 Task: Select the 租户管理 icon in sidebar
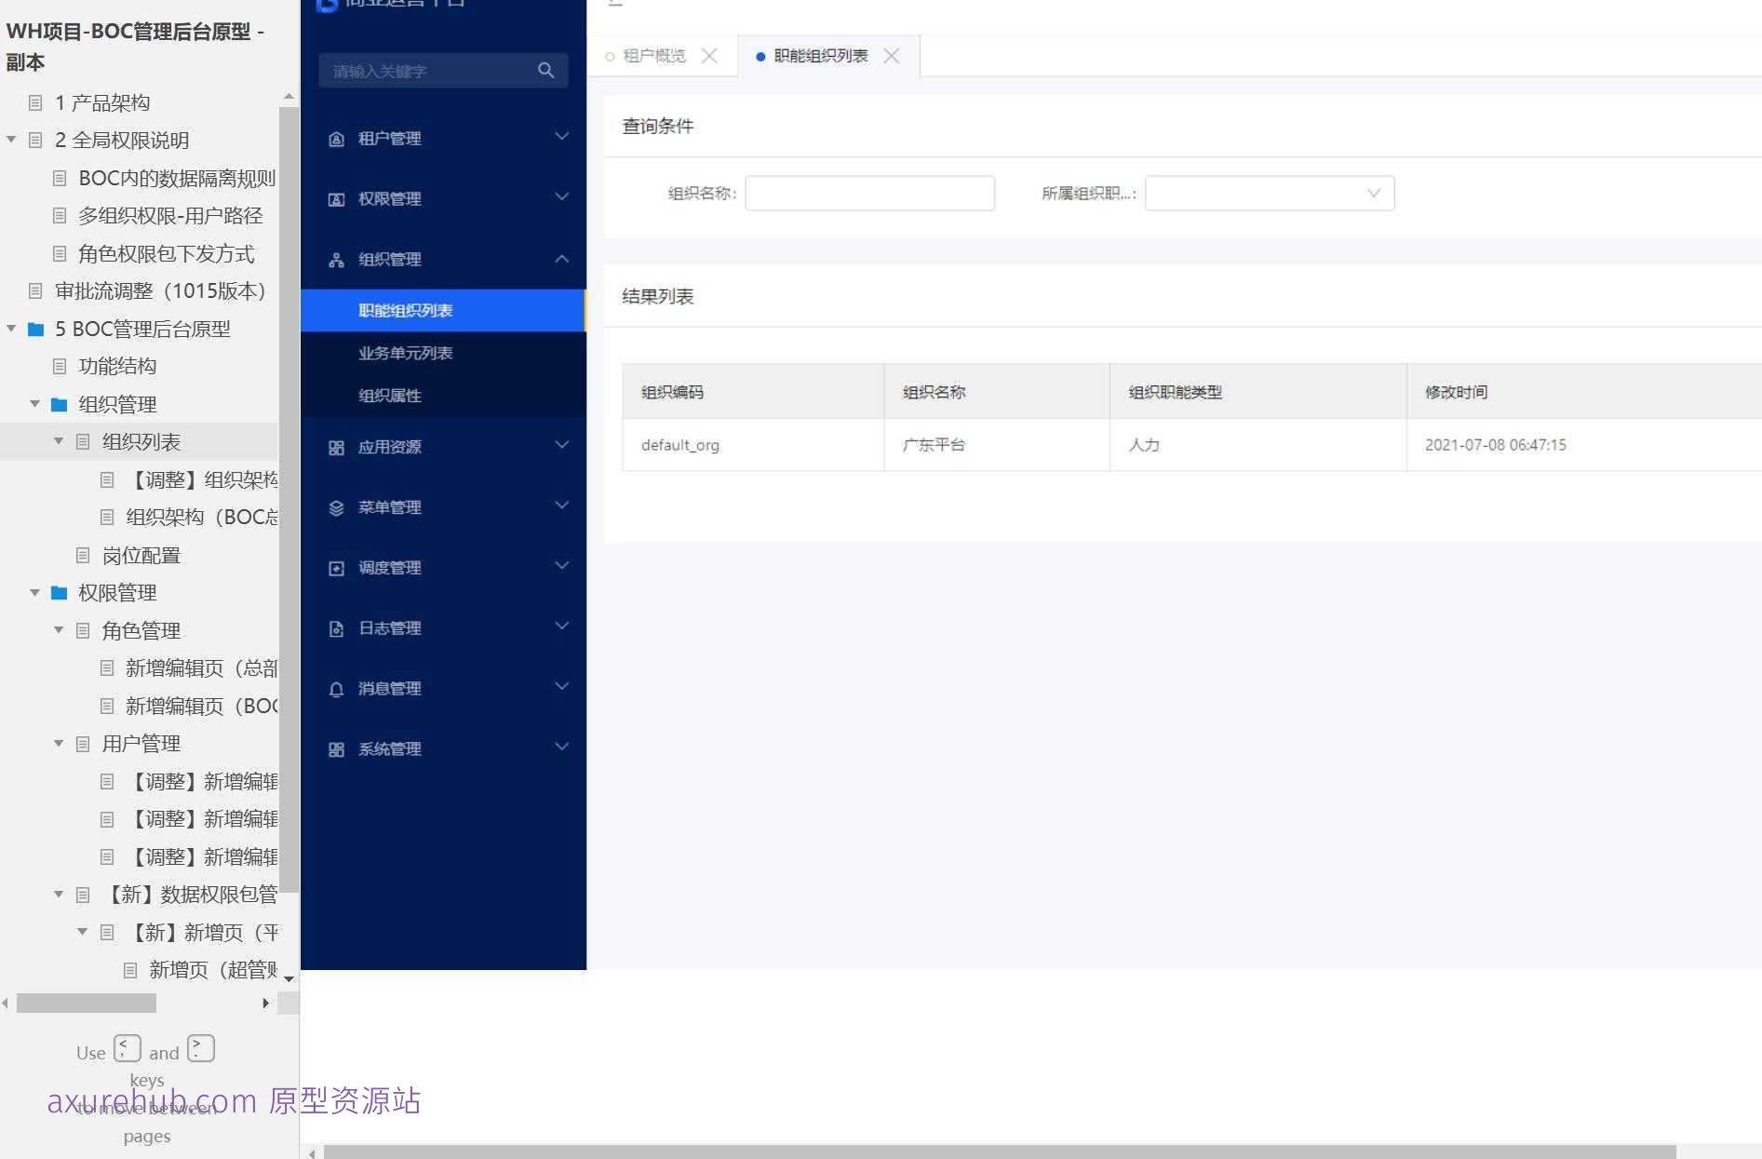point(336,138)
